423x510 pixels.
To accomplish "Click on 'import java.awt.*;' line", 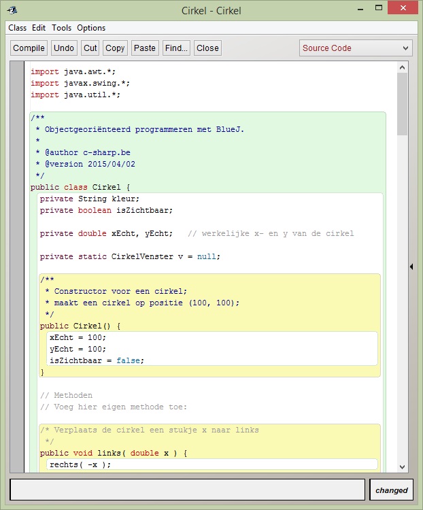I will point(73,71).
